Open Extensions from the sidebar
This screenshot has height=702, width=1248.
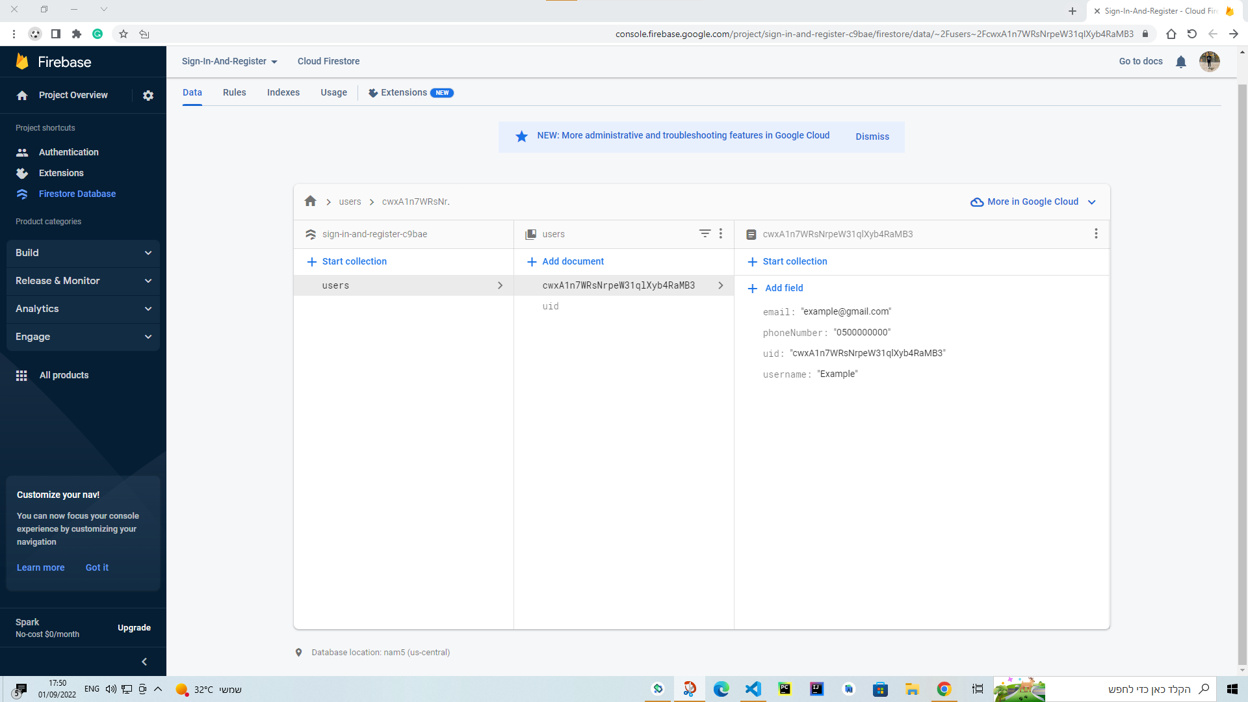click(61, 173)
